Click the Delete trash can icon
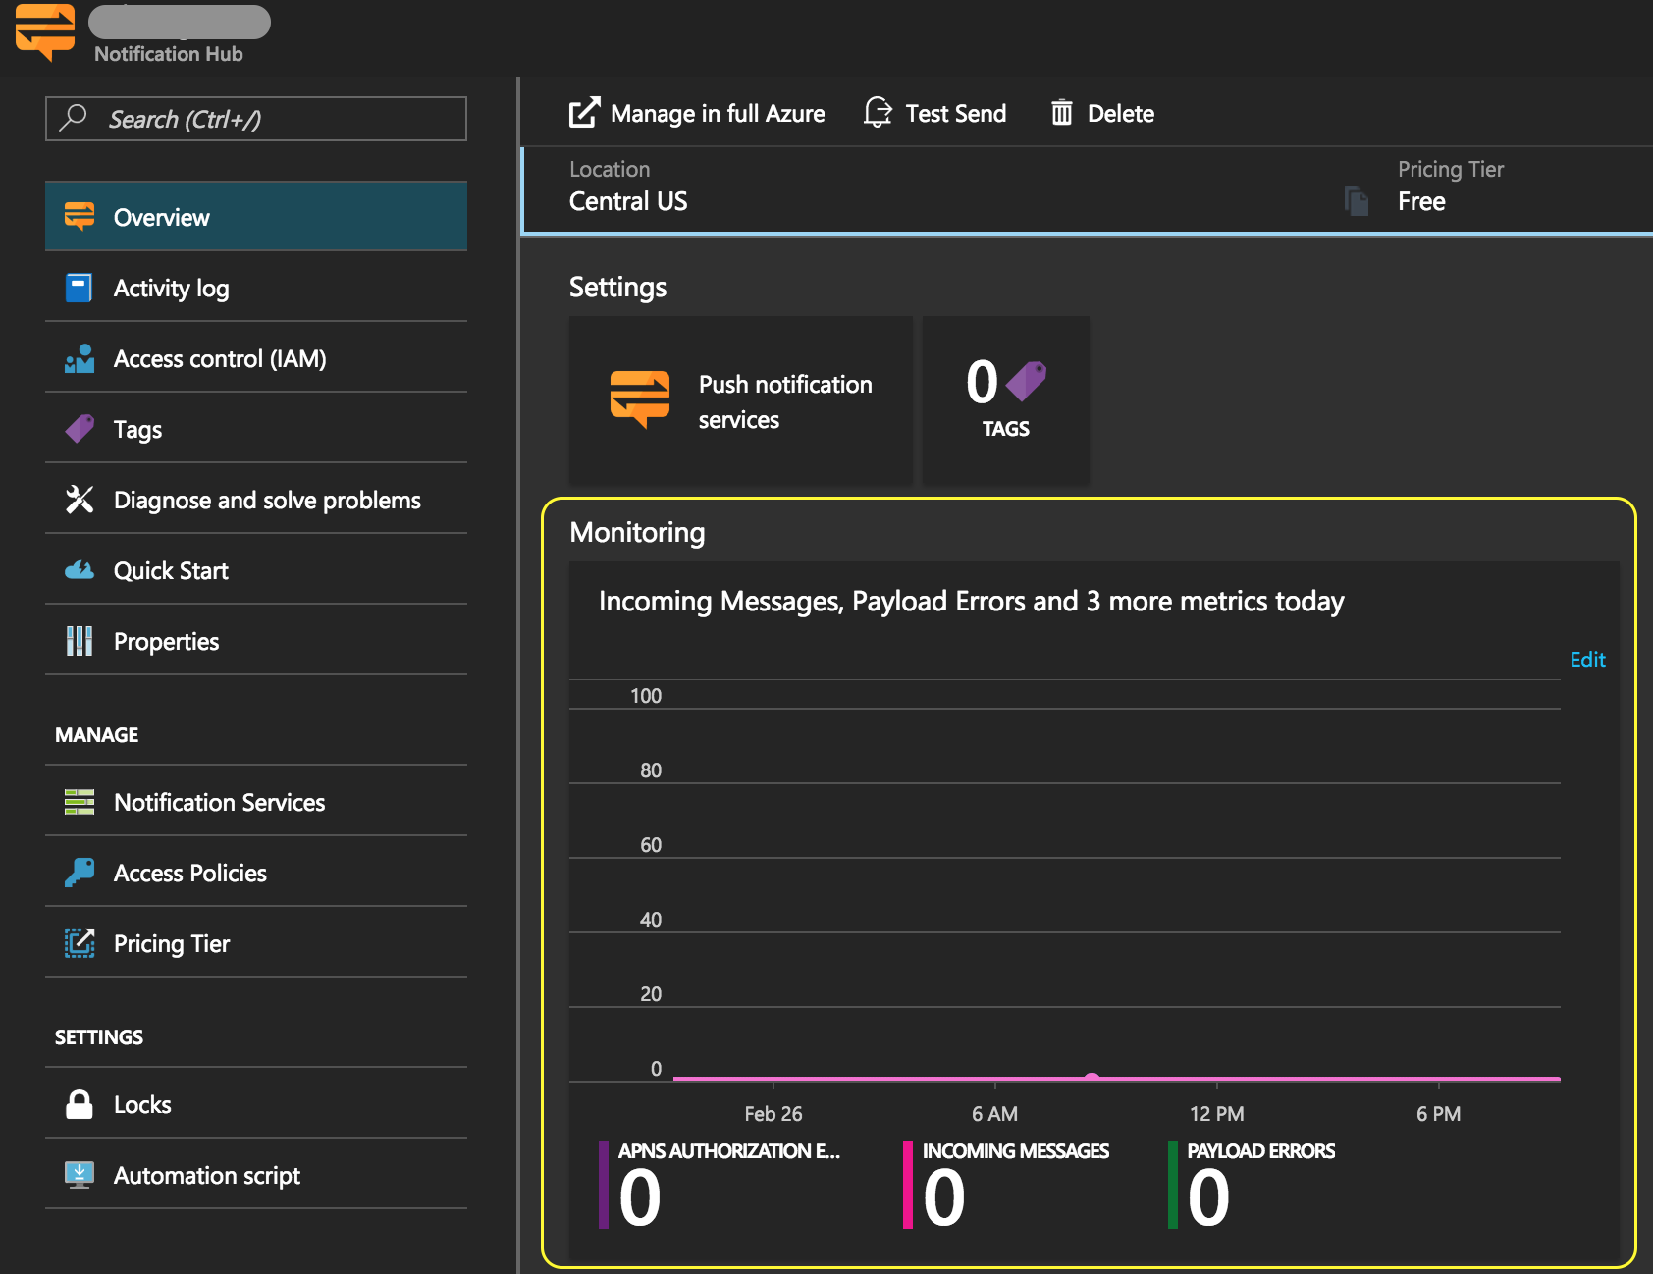Image resolution: width=1653 pixels, height=1274 pixels. click(1062, 113)
